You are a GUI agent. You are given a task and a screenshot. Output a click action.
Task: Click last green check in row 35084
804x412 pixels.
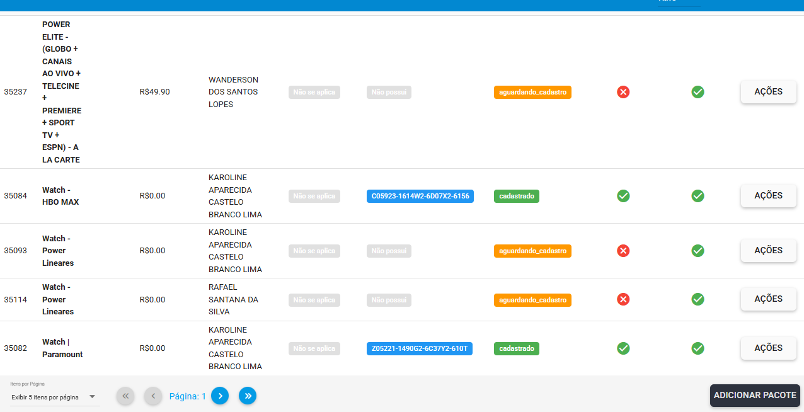(698, 196)
